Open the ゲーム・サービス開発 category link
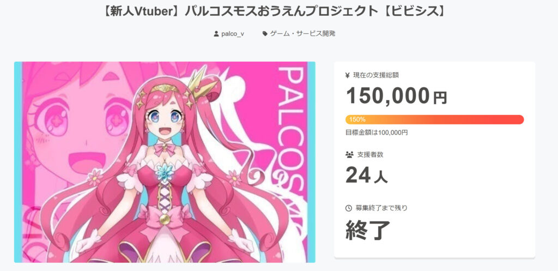 click(x=302, y=34)
